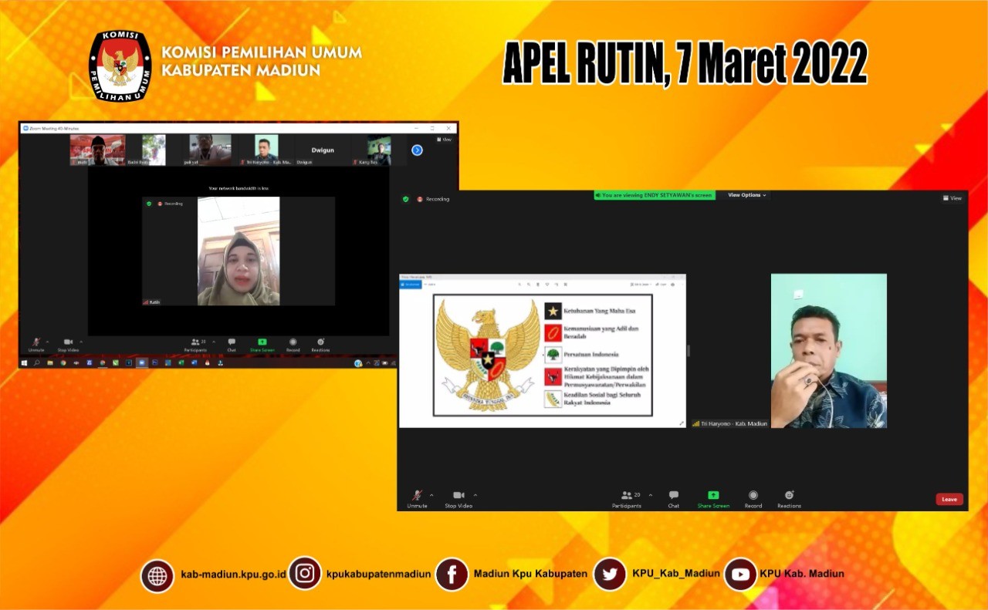Unmute microphone in the 40-Minutes Zoom window

coord(36,343)
